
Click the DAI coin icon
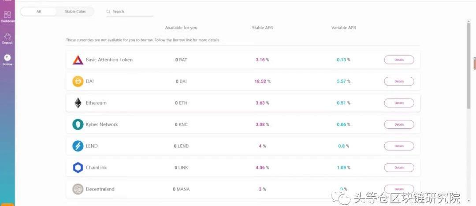pyautogui.click(x=78, y=82)
